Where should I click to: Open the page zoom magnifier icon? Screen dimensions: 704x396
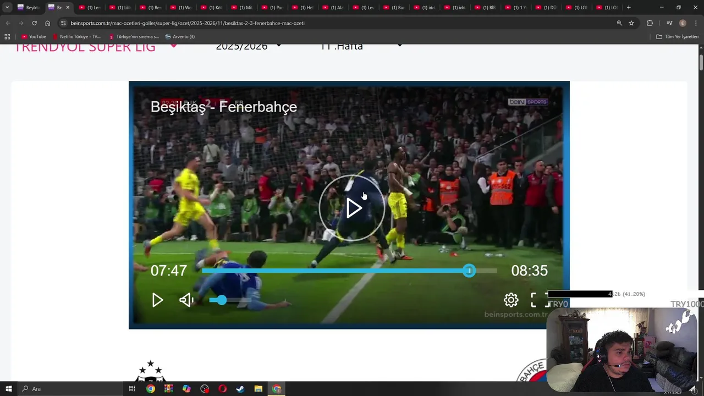(x=619, y=23)
